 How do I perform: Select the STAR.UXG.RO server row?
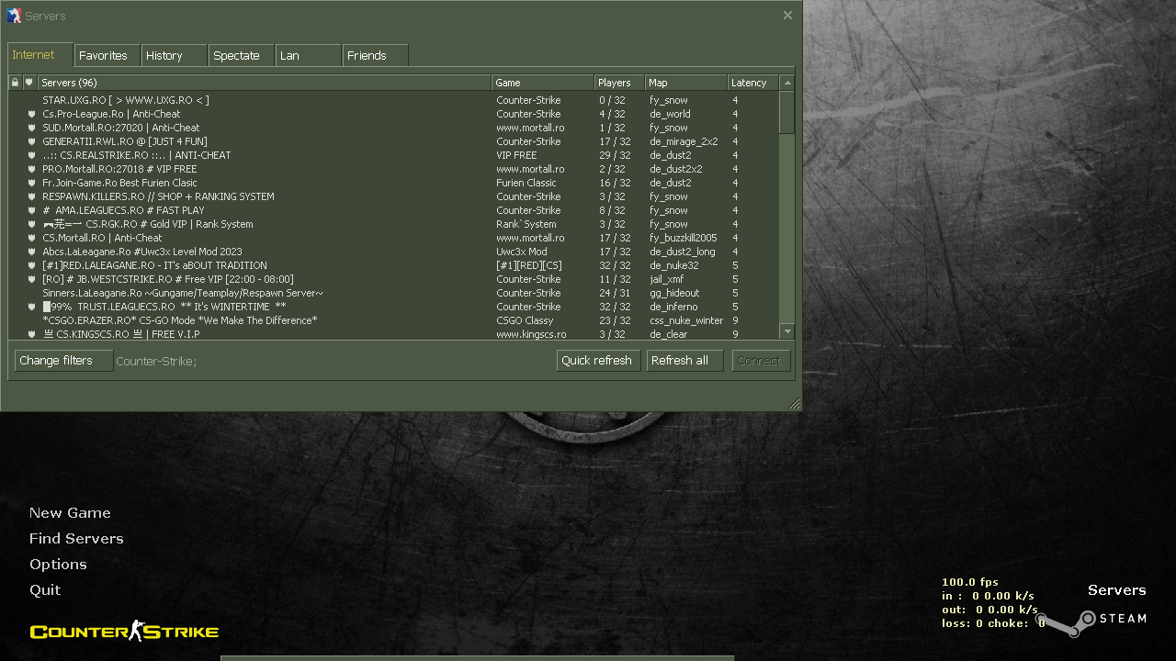coord(126,100)
